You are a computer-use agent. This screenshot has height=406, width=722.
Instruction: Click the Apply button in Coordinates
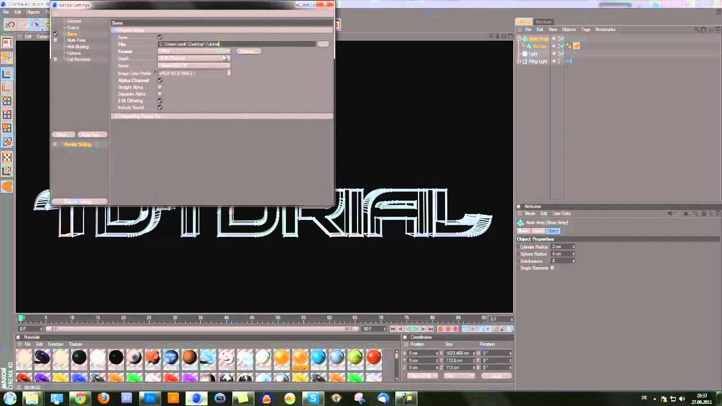[496, 376]
